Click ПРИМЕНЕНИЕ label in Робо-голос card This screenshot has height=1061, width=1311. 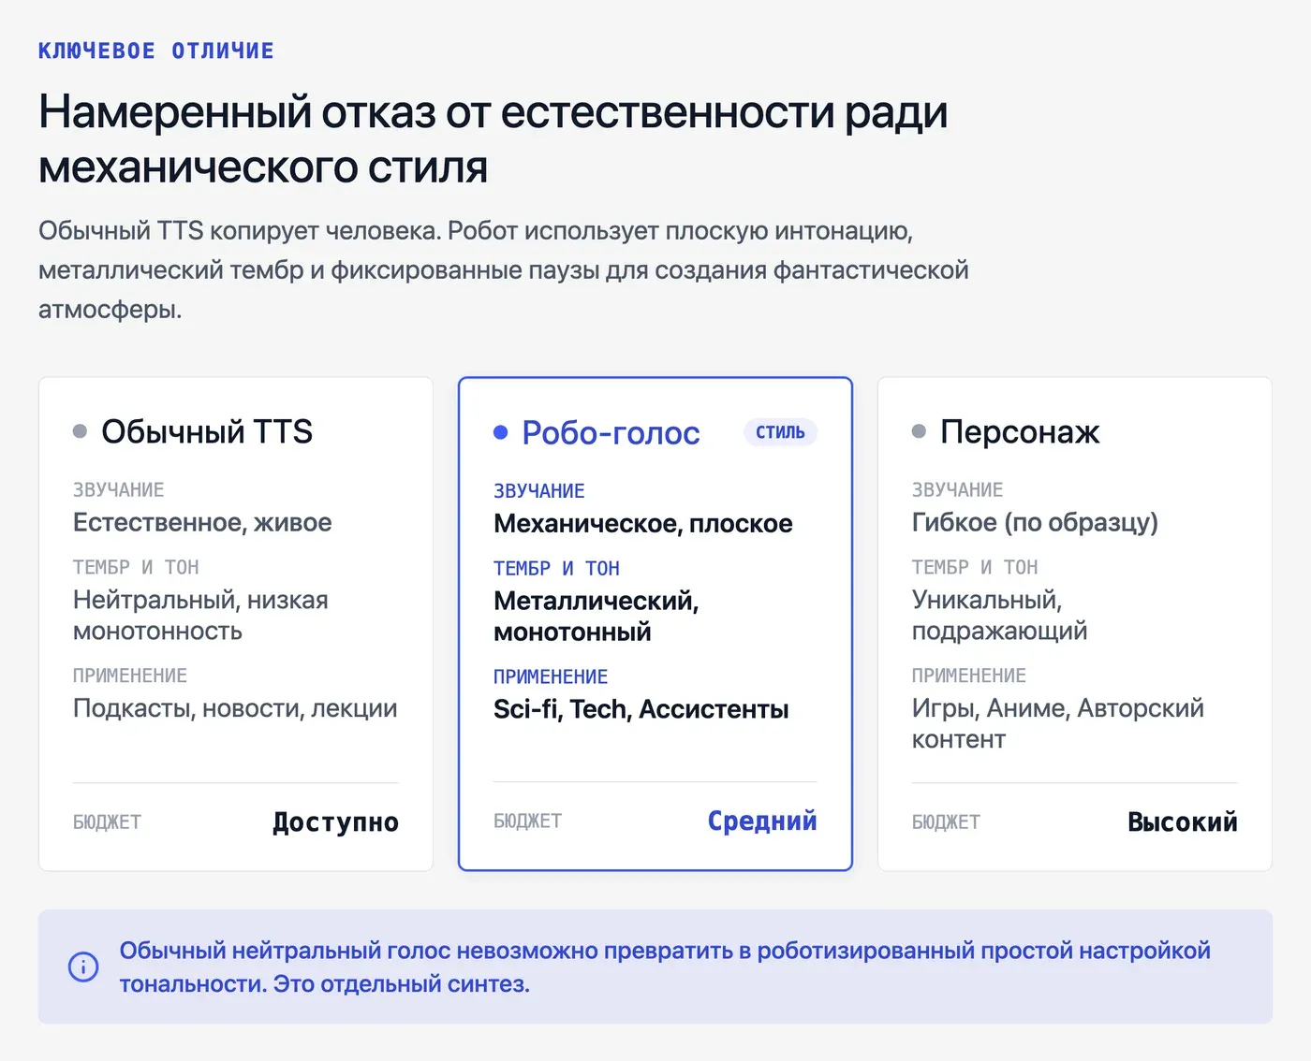click(x=551, y=677)
